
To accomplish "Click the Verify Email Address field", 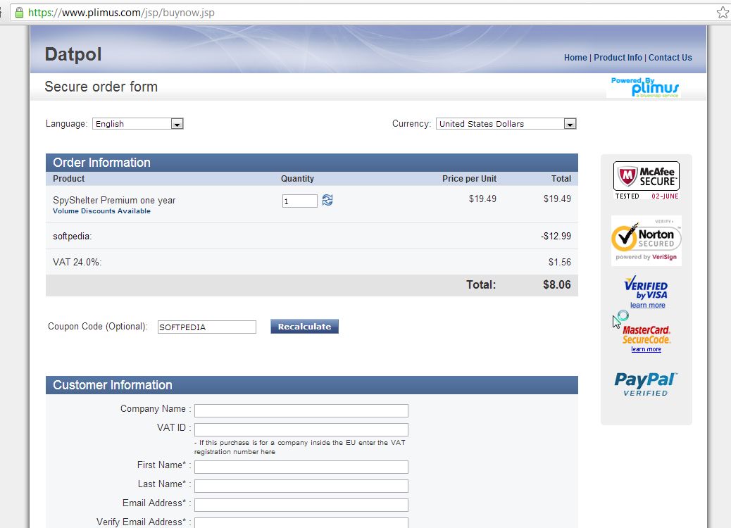I will (x=301, y=523).
